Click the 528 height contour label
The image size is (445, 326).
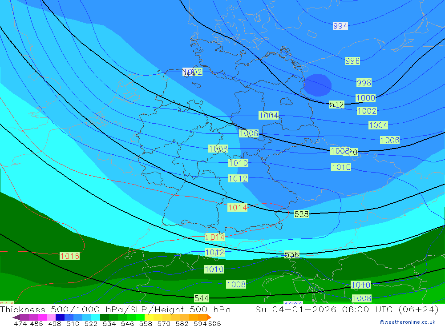(301, 214)
